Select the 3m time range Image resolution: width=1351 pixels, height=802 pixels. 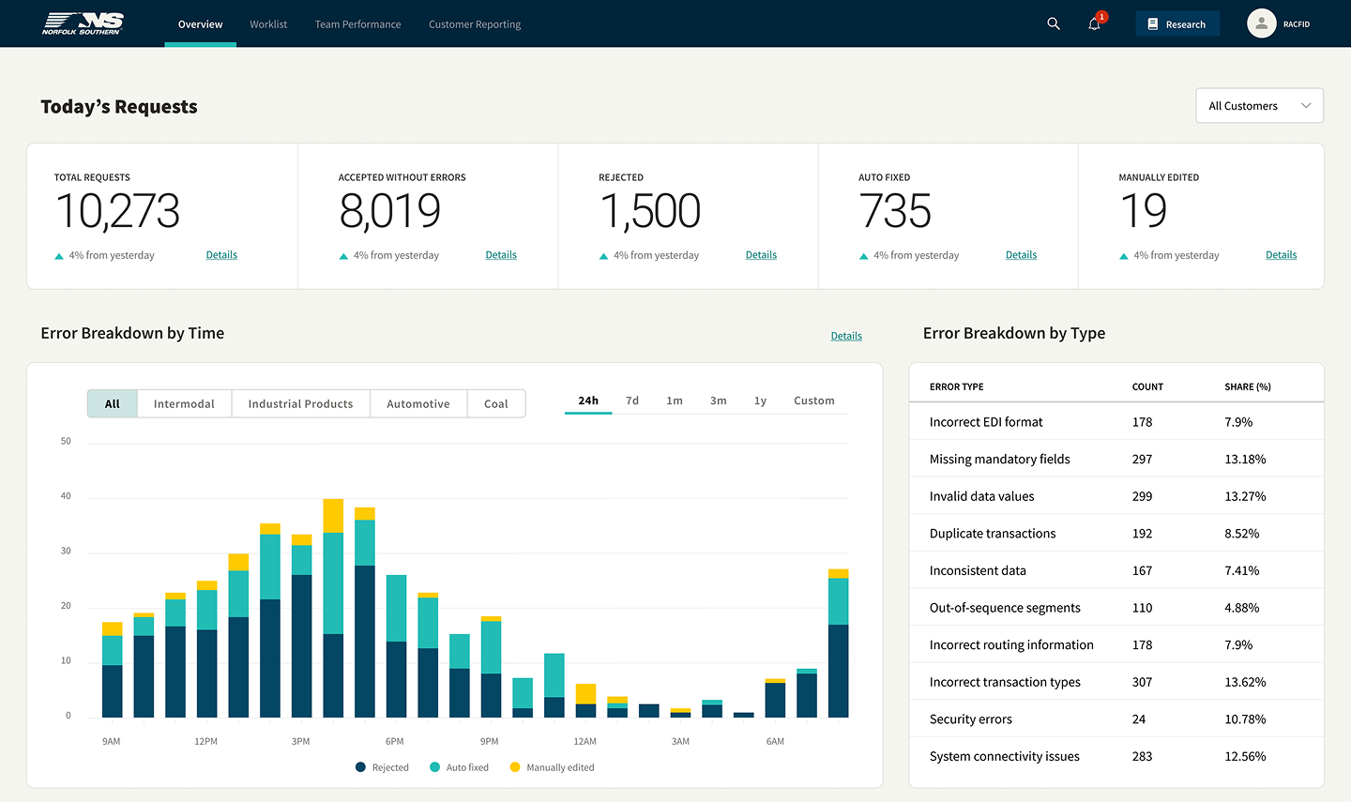tap(718, 401)
